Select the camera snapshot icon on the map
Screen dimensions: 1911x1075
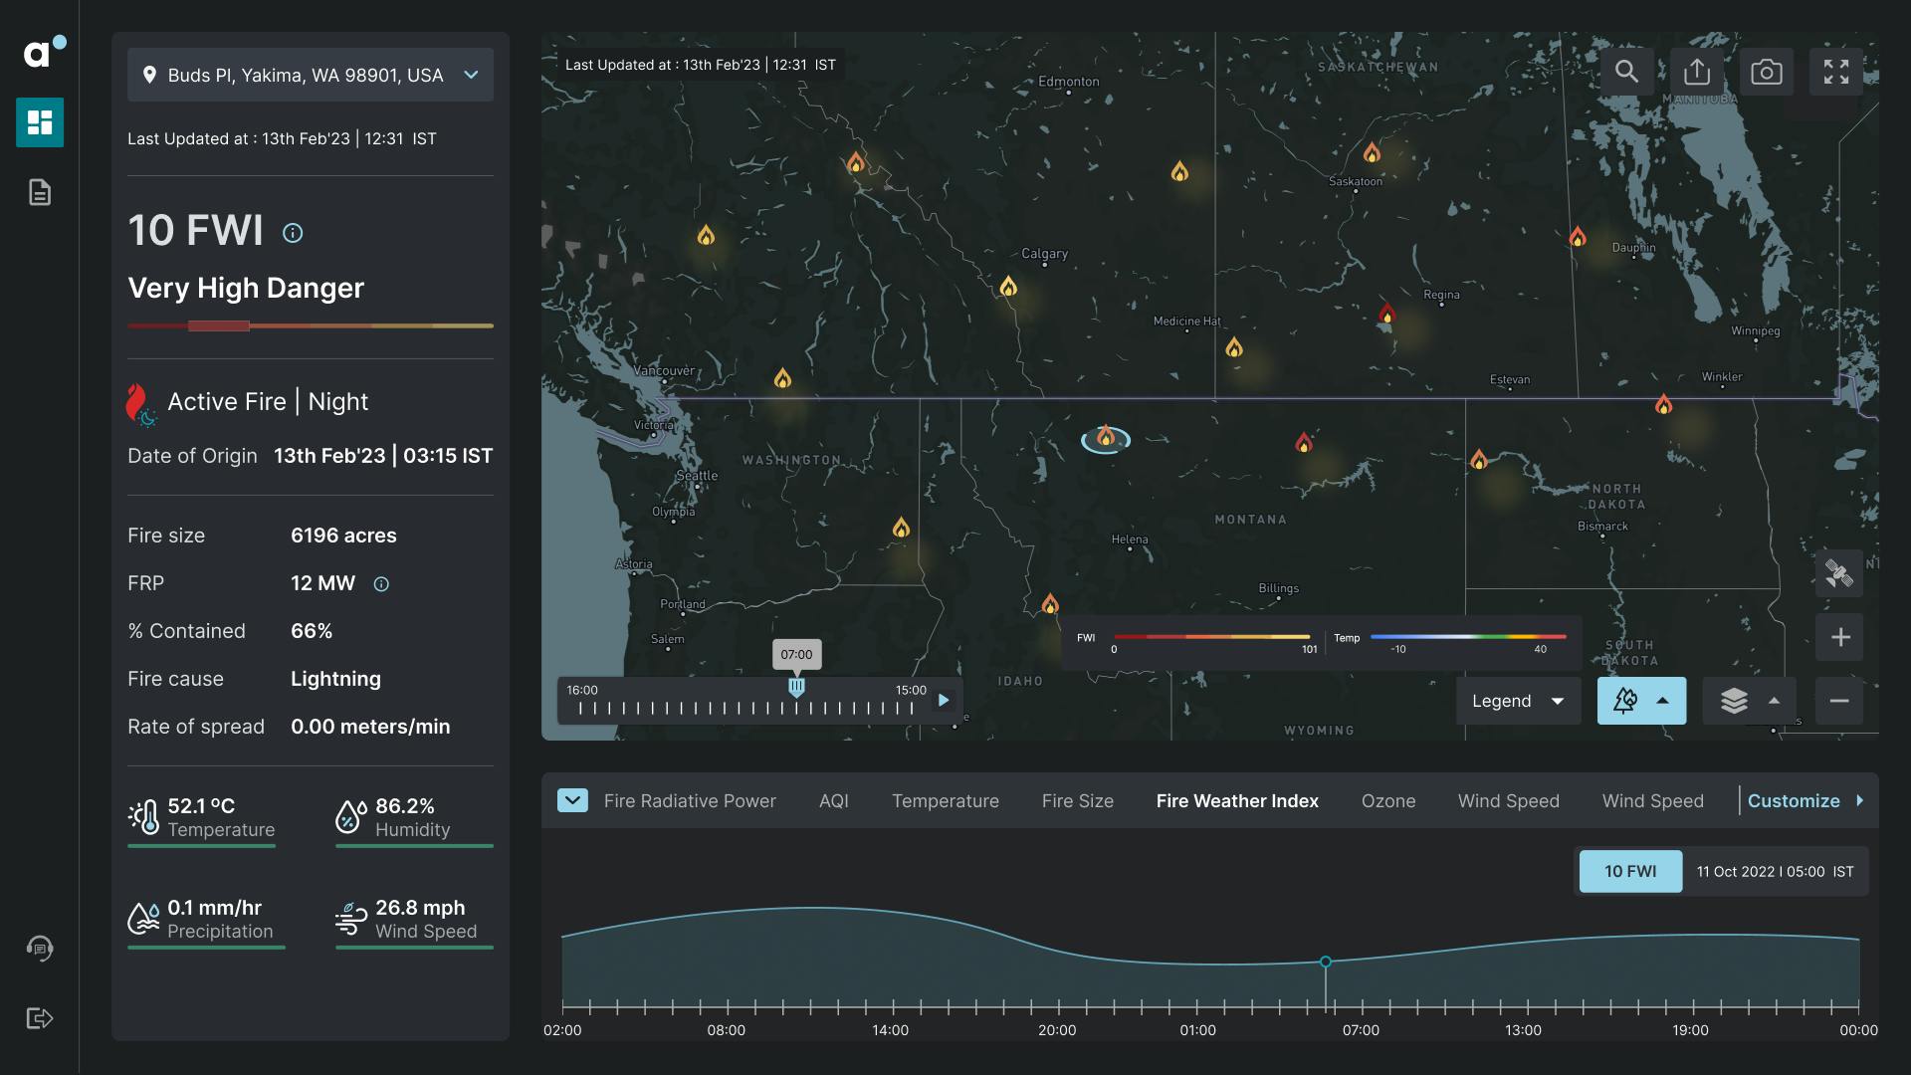coord(1767,72)
